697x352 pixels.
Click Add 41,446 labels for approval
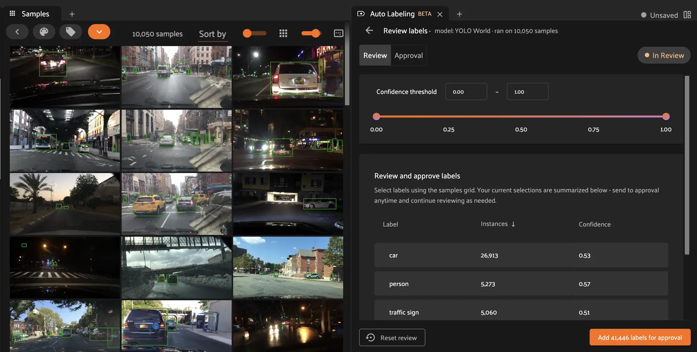(640, 337)
